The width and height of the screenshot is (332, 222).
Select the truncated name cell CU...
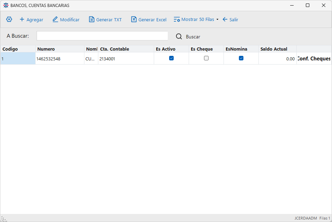click(x=91, y=58)
